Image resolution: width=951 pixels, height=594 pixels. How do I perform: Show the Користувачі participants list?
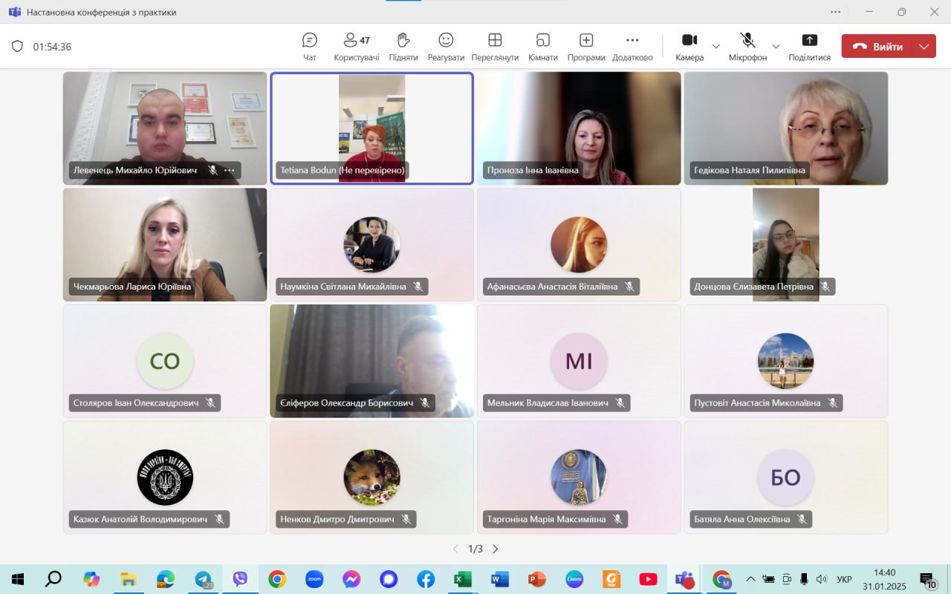pyautogui.click(x=356, y=46)
